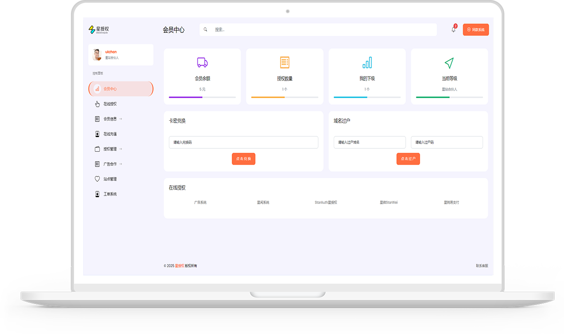
Task: Click the bar chart icon above 我的下级
Action: (367, 62)
